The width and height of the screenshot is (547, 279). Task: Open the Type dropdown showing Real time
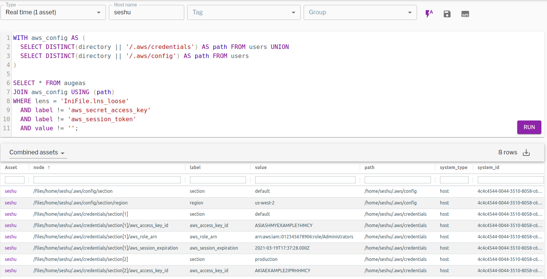click(x=53, y=12)
